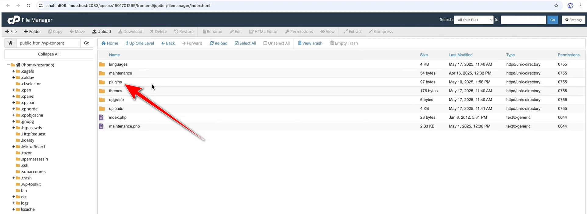Click the Upload toolbar button
Screen dimensions: 587x214
click(102, 31)
